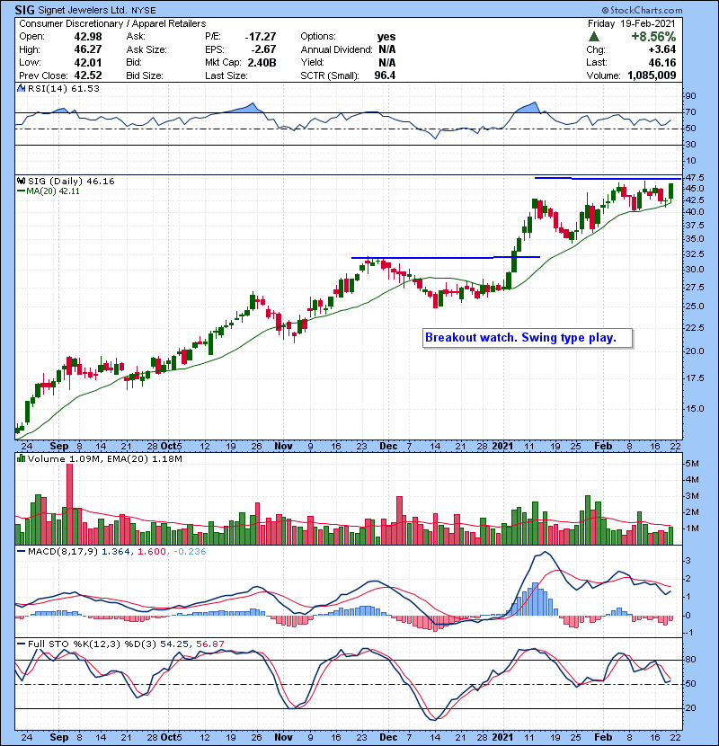Viewport: 719px width, 746px height.
Task: Click the stochastic %K value 54.25
Action: (x=174, y=644)
